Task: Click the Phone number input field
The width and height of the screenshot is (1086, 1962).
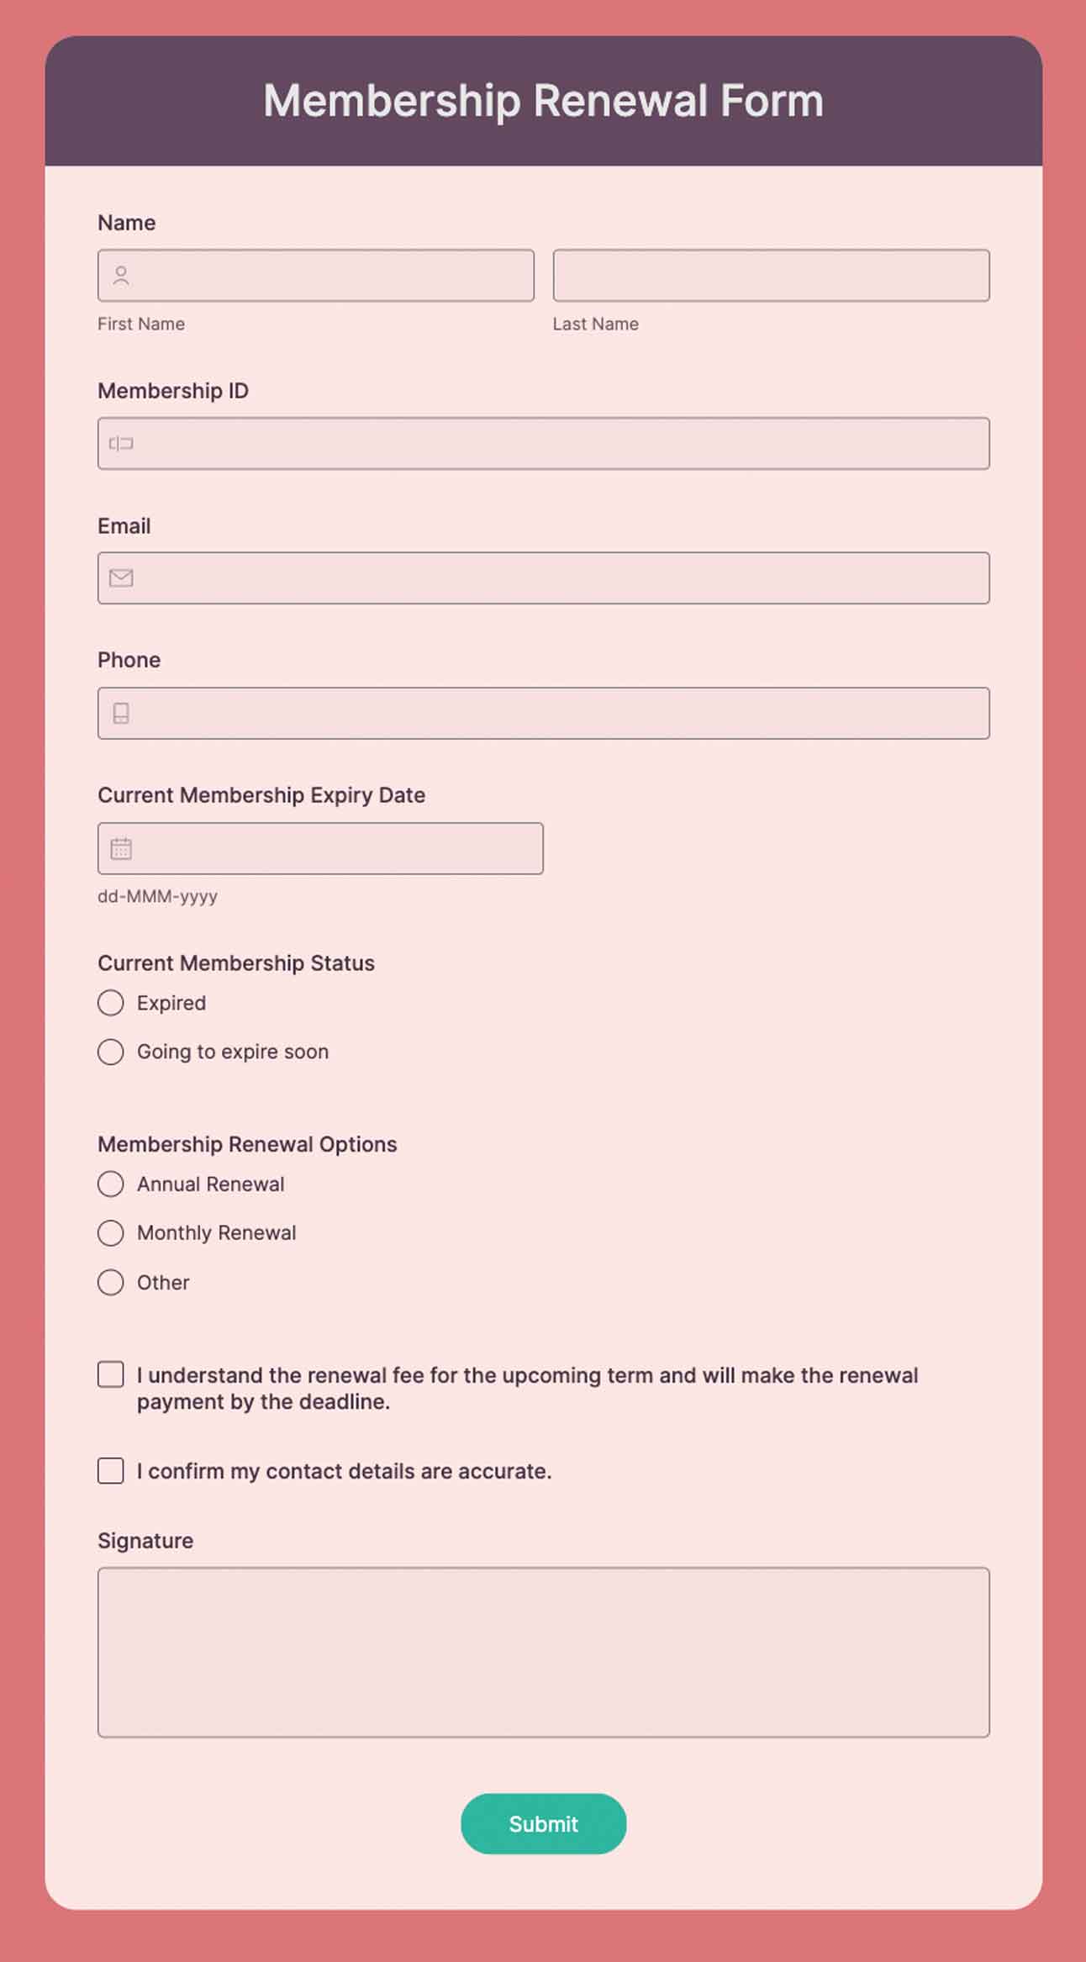Action: click(543, 713)
